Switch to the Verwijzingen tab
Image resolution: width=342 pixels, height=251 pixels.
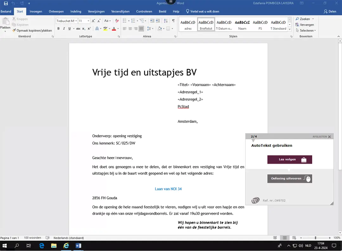point(96,12)
